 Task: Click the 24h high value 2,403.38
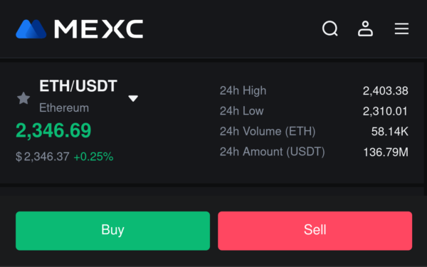pyautogui.click(x=385, y=90)
